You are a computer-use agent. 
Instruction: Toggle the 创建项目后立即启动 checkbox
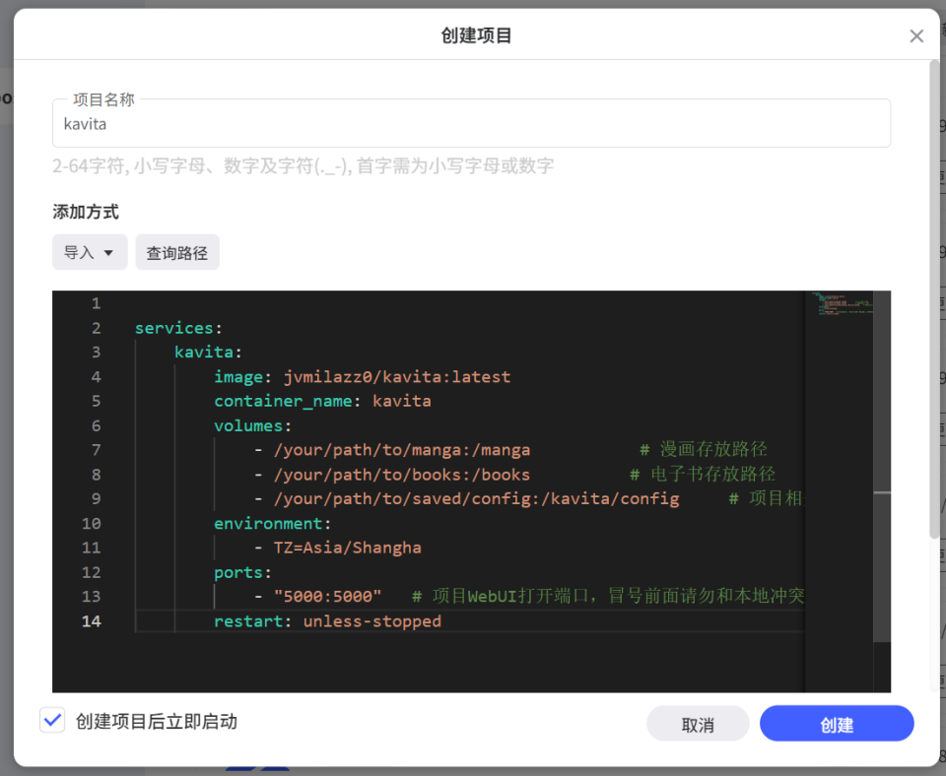point(52,721)
